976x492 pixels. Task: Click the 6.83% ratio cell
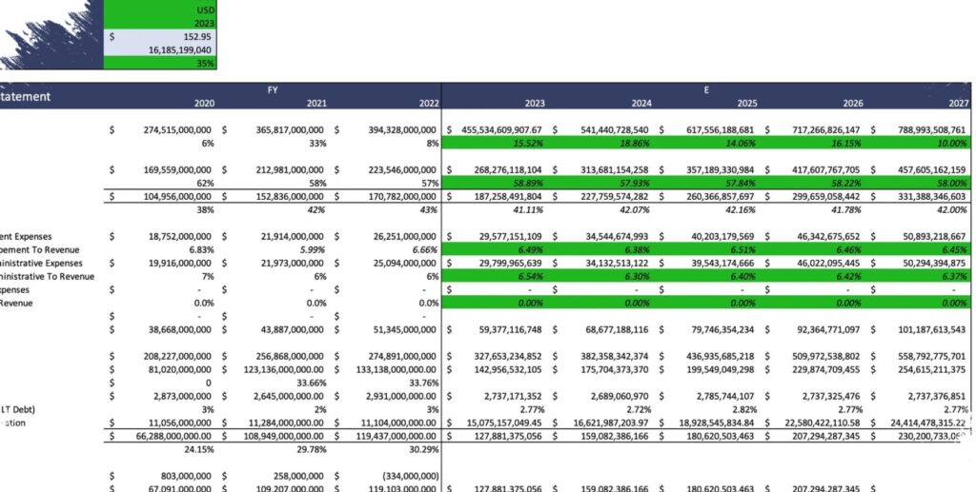tap(201, 249)
